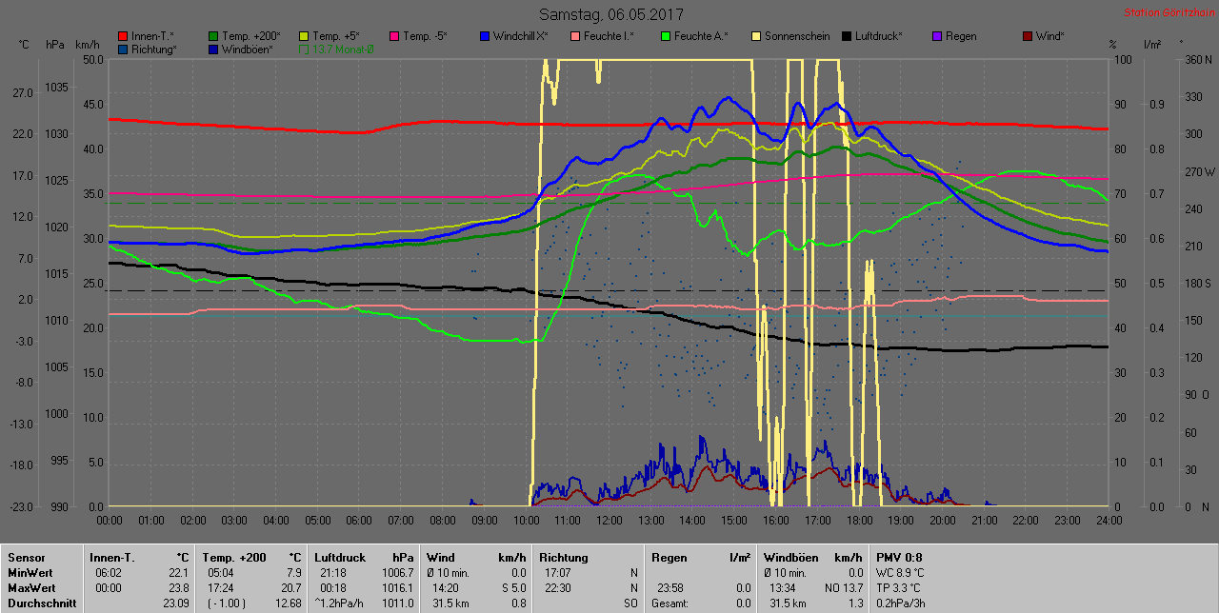
Task: Click the Durchschnitt row label
Action: [x=40, y=603]
